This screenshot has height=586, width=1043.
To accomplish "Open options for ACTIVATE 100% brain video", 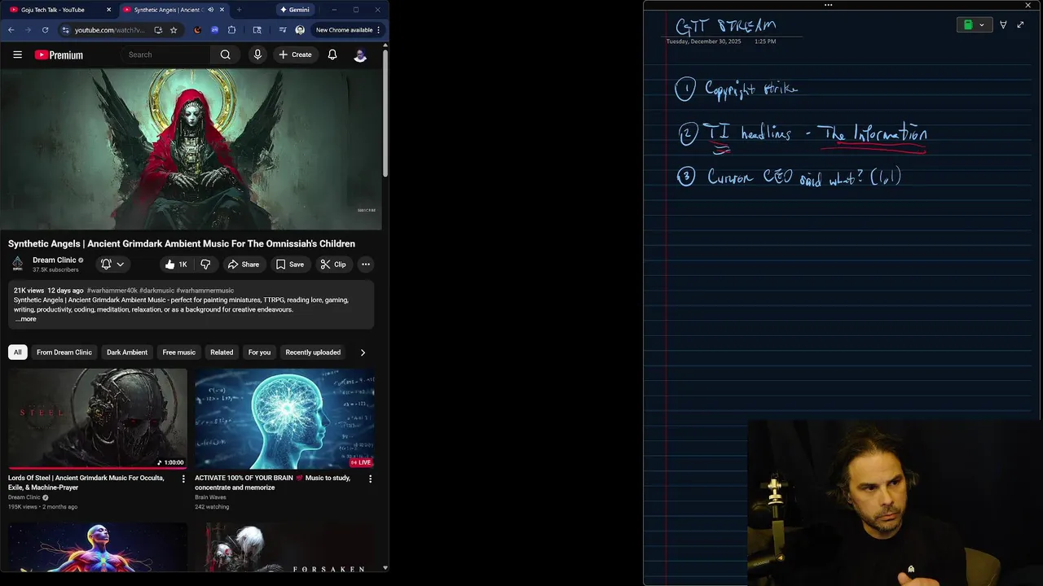I will point(370,479).
